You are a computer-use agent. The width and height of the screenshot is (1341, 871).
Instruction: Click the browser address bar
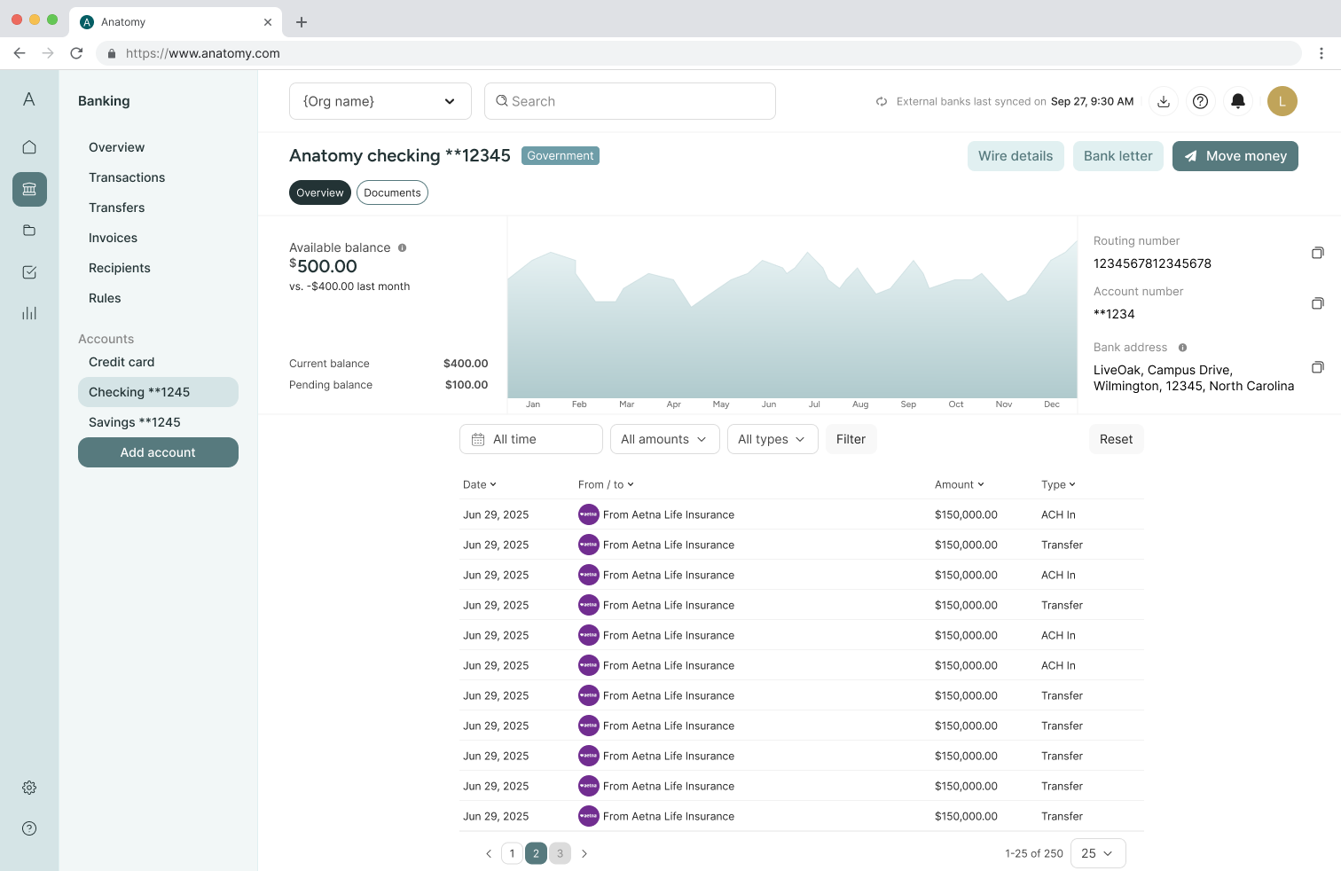(x=699, y=53)
